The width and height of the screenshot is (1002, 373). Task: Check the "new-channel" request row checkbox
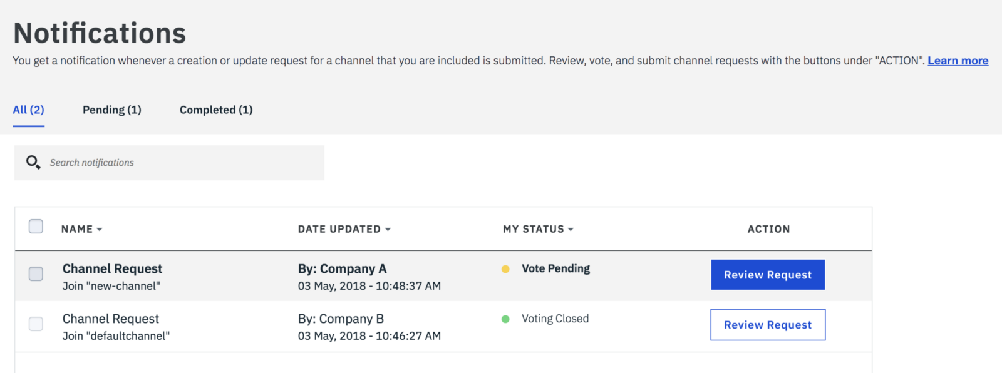pyautogui.click(x=36, y=274)
